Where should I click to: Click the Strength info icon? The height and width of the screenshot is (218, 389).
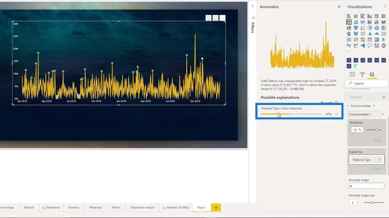click(x=336, y=102)
